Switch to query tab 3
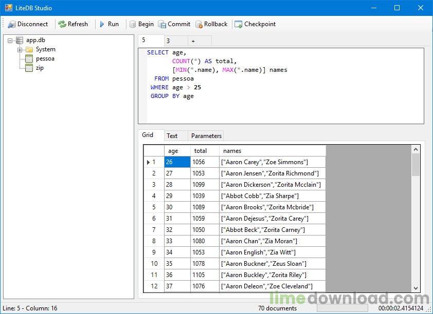The image size is (433, 314). [x=168, y=41]
